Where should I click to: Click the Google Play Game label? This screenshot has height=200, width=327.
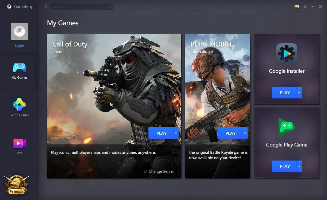(x=287, y=145)
